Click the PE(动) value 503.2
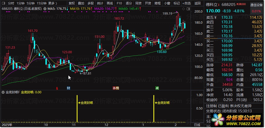Viewport: 265px width, 128px height. point(258,99)
